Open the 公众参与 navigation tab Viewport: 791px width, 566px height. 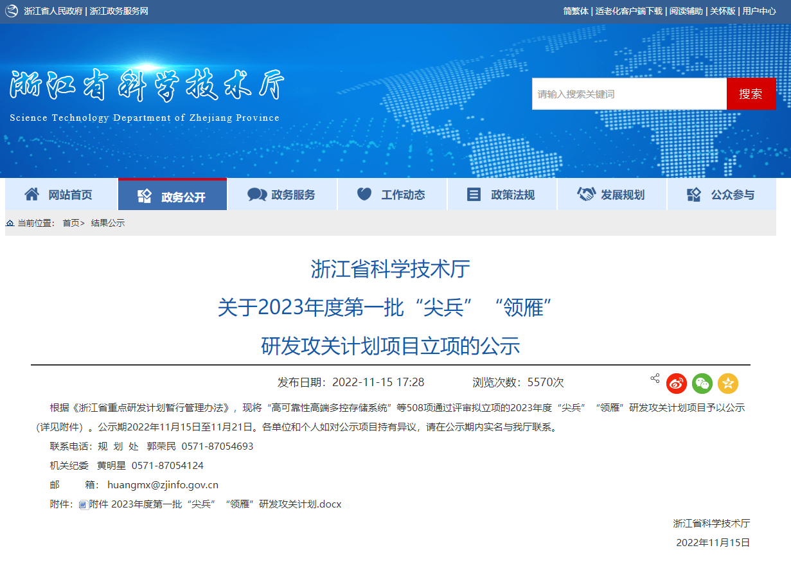tap(722, 195)
